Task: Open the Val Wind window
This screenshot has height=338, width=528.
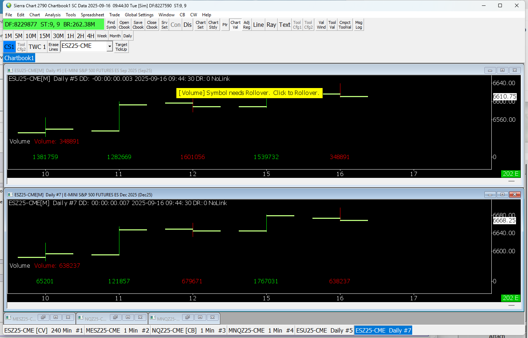Action: (321, 25)
